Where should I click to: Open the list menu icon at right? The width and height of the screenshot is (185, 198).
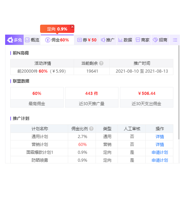(175, 40)
